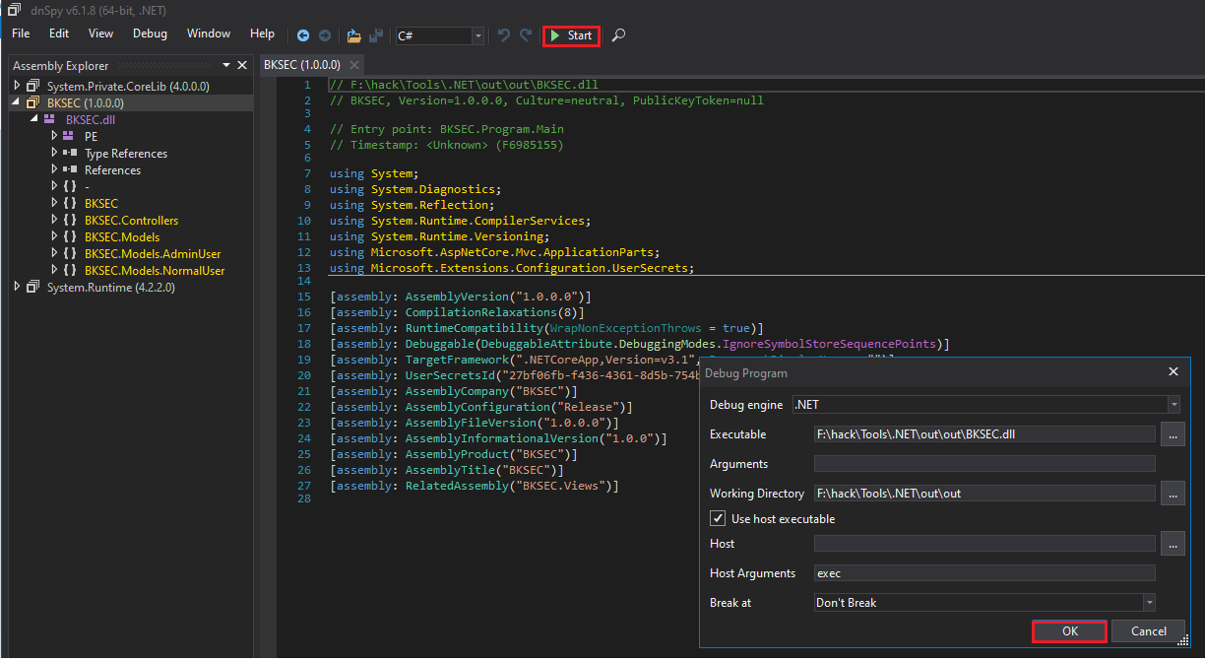Screen dimensions: 1205x662
Task: Open the Debug menu
Action: [x=150, y=33]
